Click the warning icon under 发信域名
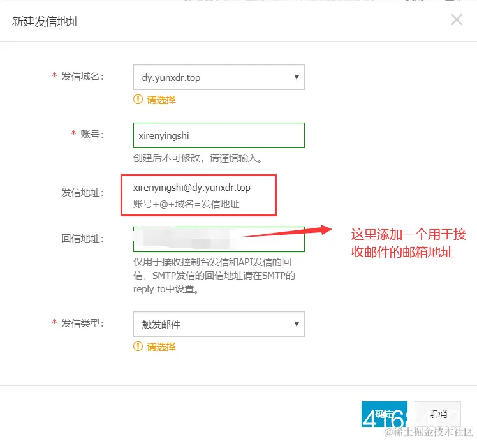The image size is (477, 441). (138, 100)
